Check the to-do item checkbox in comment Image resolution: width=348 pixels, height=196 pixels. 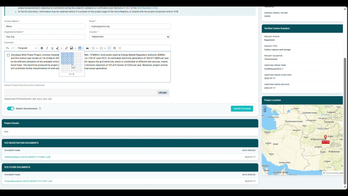click(x=8, y=55)
